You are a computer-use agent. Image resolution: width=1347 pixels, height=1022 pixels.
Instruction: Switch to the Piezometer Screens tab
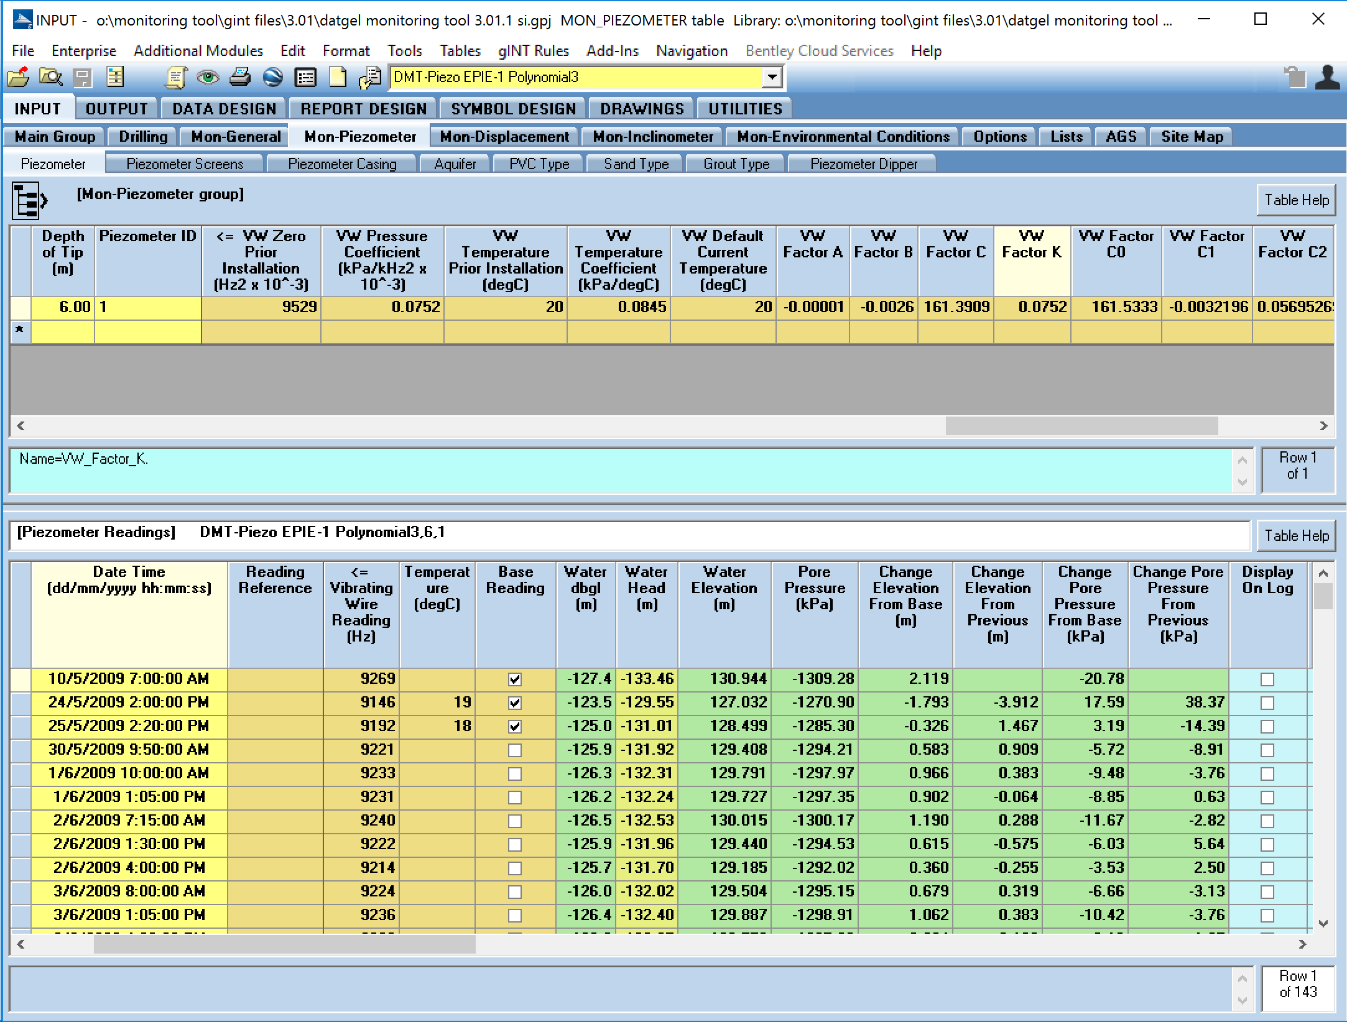point(185,164)
